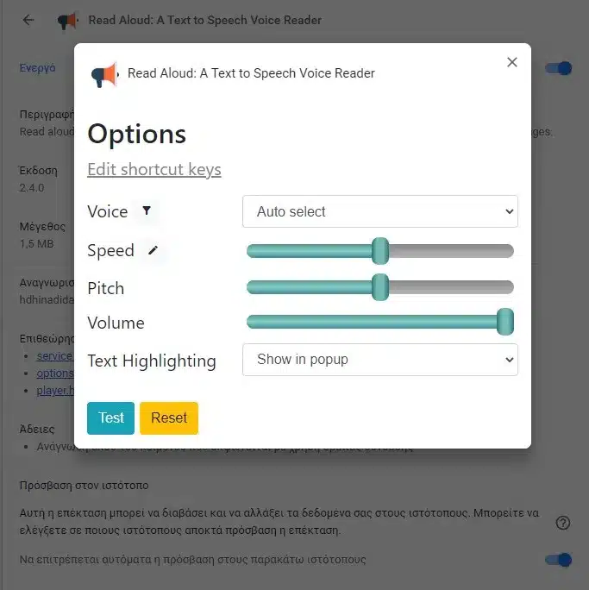589x590 pixels.
Task: Click the Volume slider handle
Action: click(x=504, y=322)
